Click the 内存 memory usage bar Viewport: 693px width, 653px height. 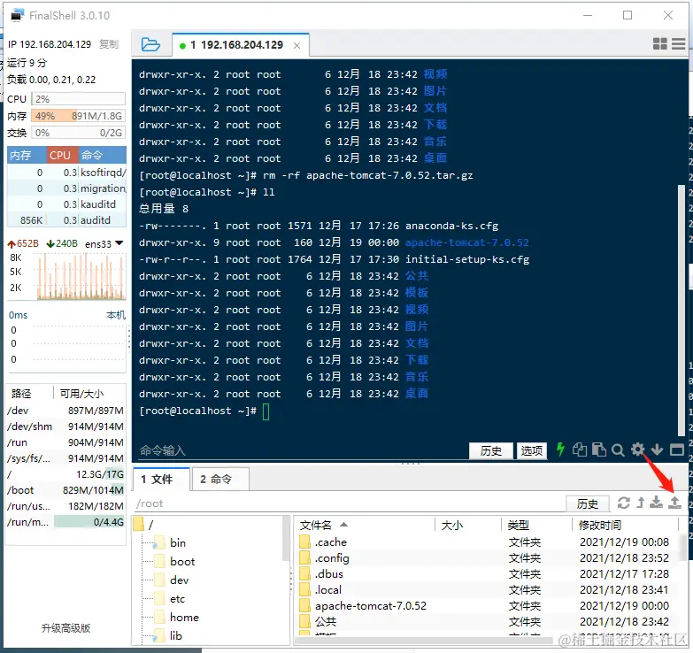[78, 116]
